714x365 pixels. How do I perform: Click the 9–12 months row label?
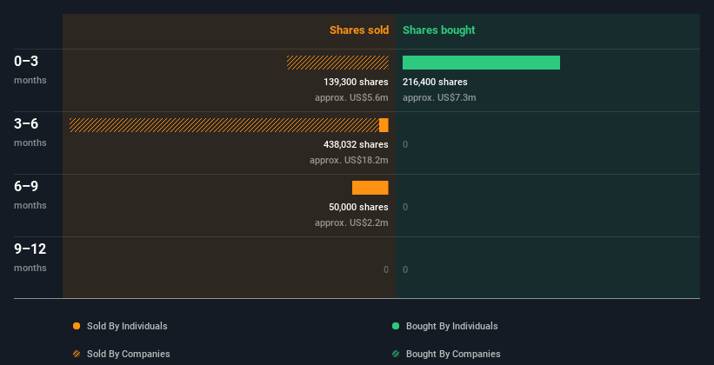(30, 257)
